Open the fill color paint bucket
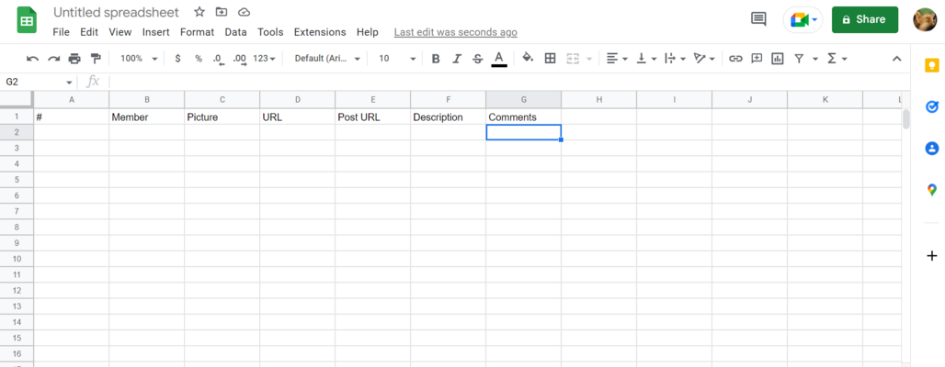 [528, 59]
